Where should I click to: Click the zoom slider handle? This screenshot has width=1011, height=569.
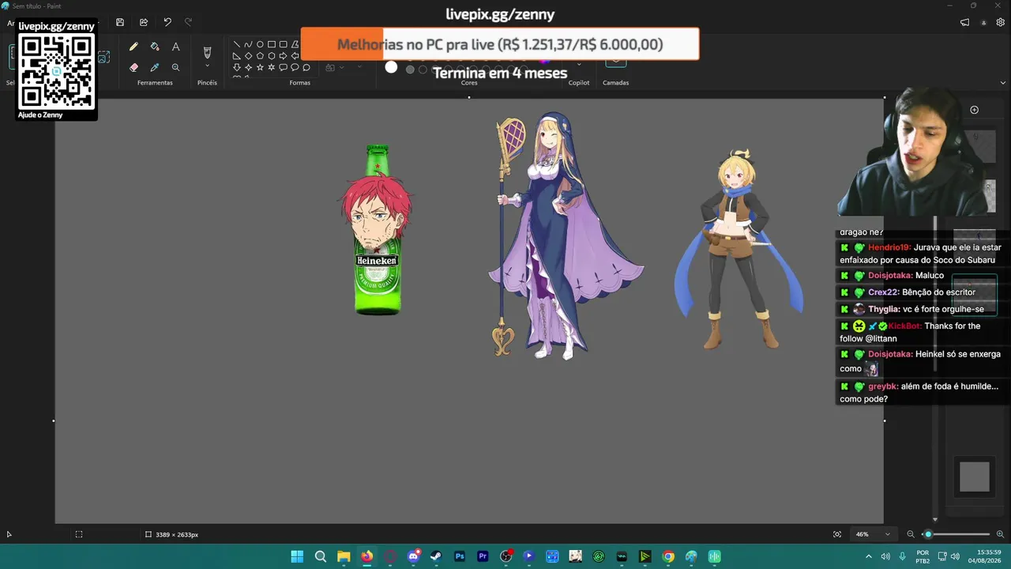tap(929, 534)
